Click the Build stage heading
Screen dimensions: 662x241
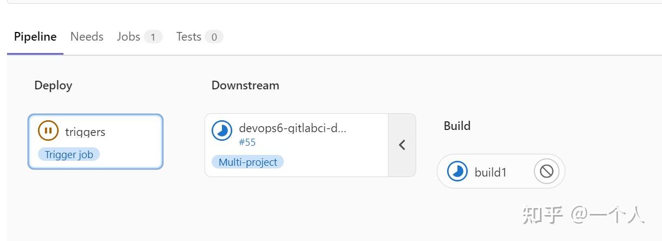coord(457,126)
